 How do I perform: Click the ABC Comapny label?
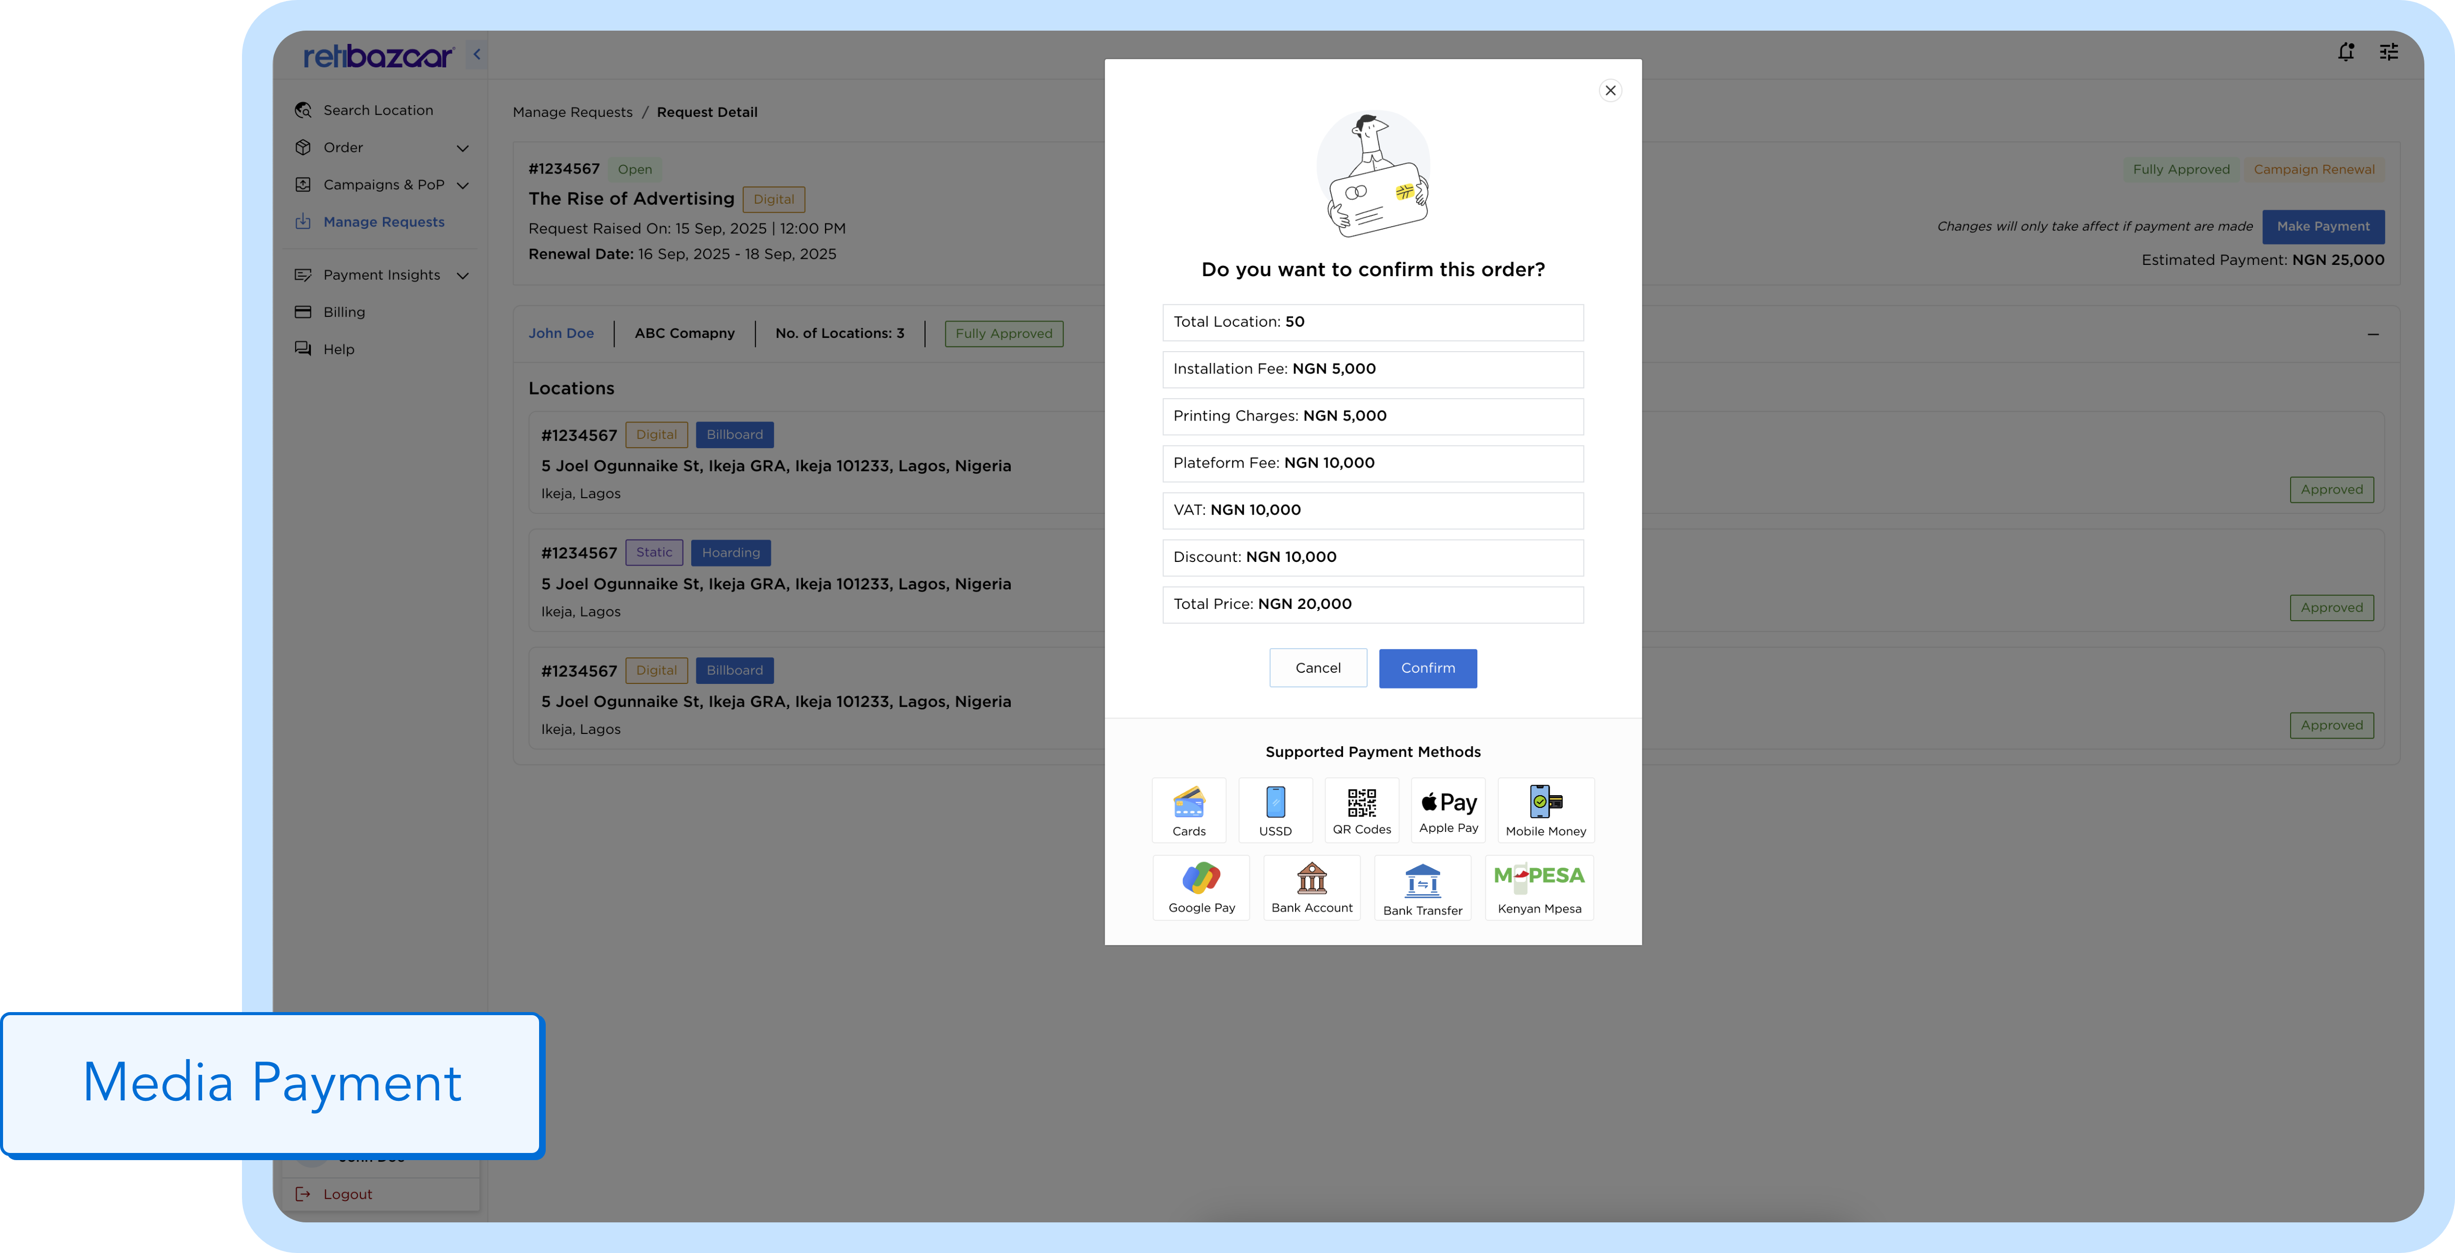point(684,333)
